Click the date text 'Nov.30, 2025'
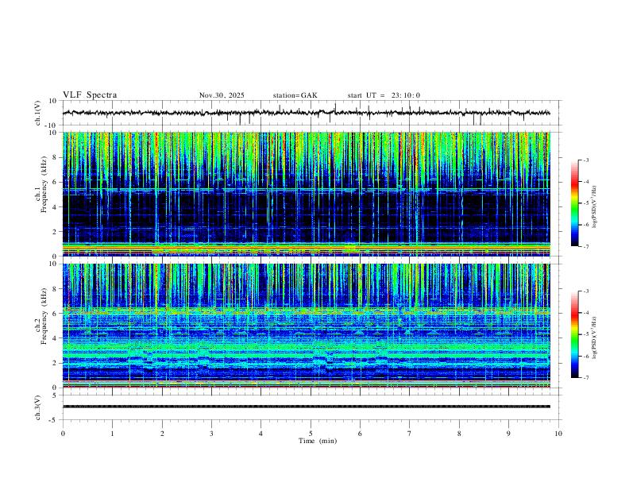The image size is (629, 486). (x=222, y=95)
